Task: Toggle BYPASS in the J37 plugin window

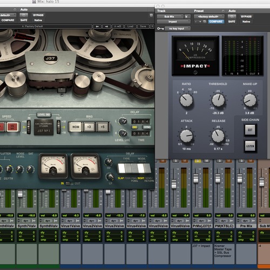Action: pos(38,15)
